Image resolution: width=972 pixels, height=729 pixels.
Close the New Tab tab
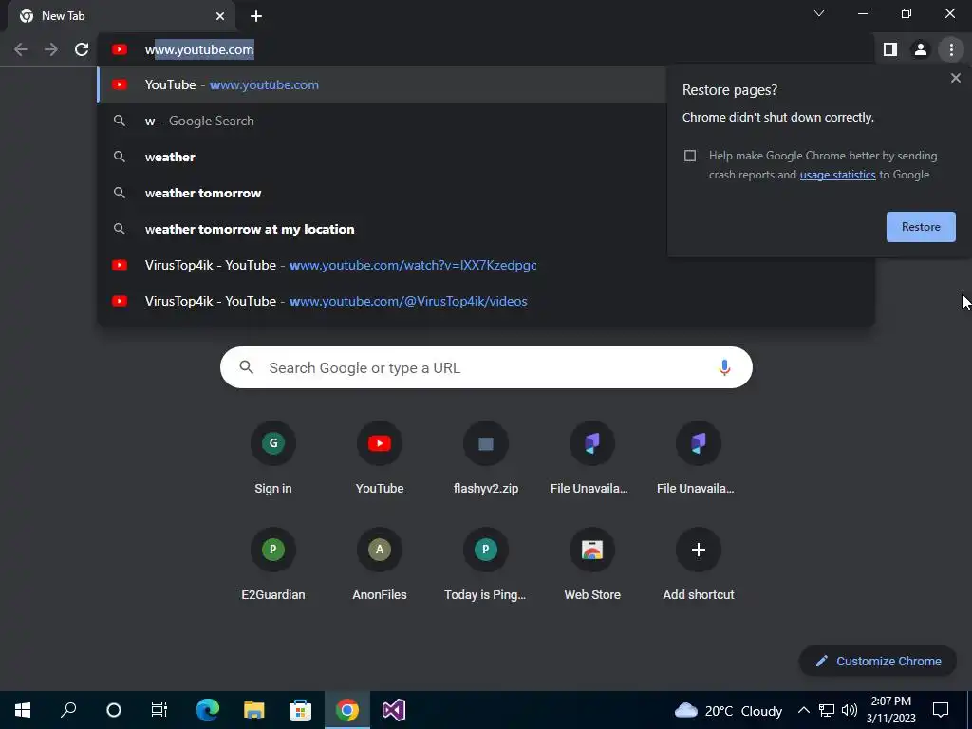pyautogui.click(x=220, y=16)
